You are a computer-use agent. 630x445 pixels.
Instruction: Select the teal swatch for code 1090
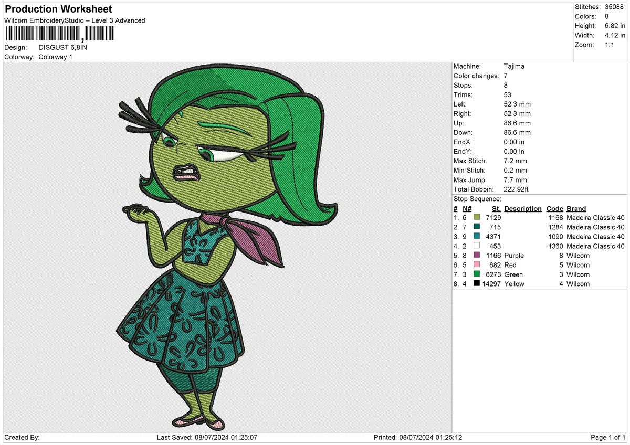476,237
